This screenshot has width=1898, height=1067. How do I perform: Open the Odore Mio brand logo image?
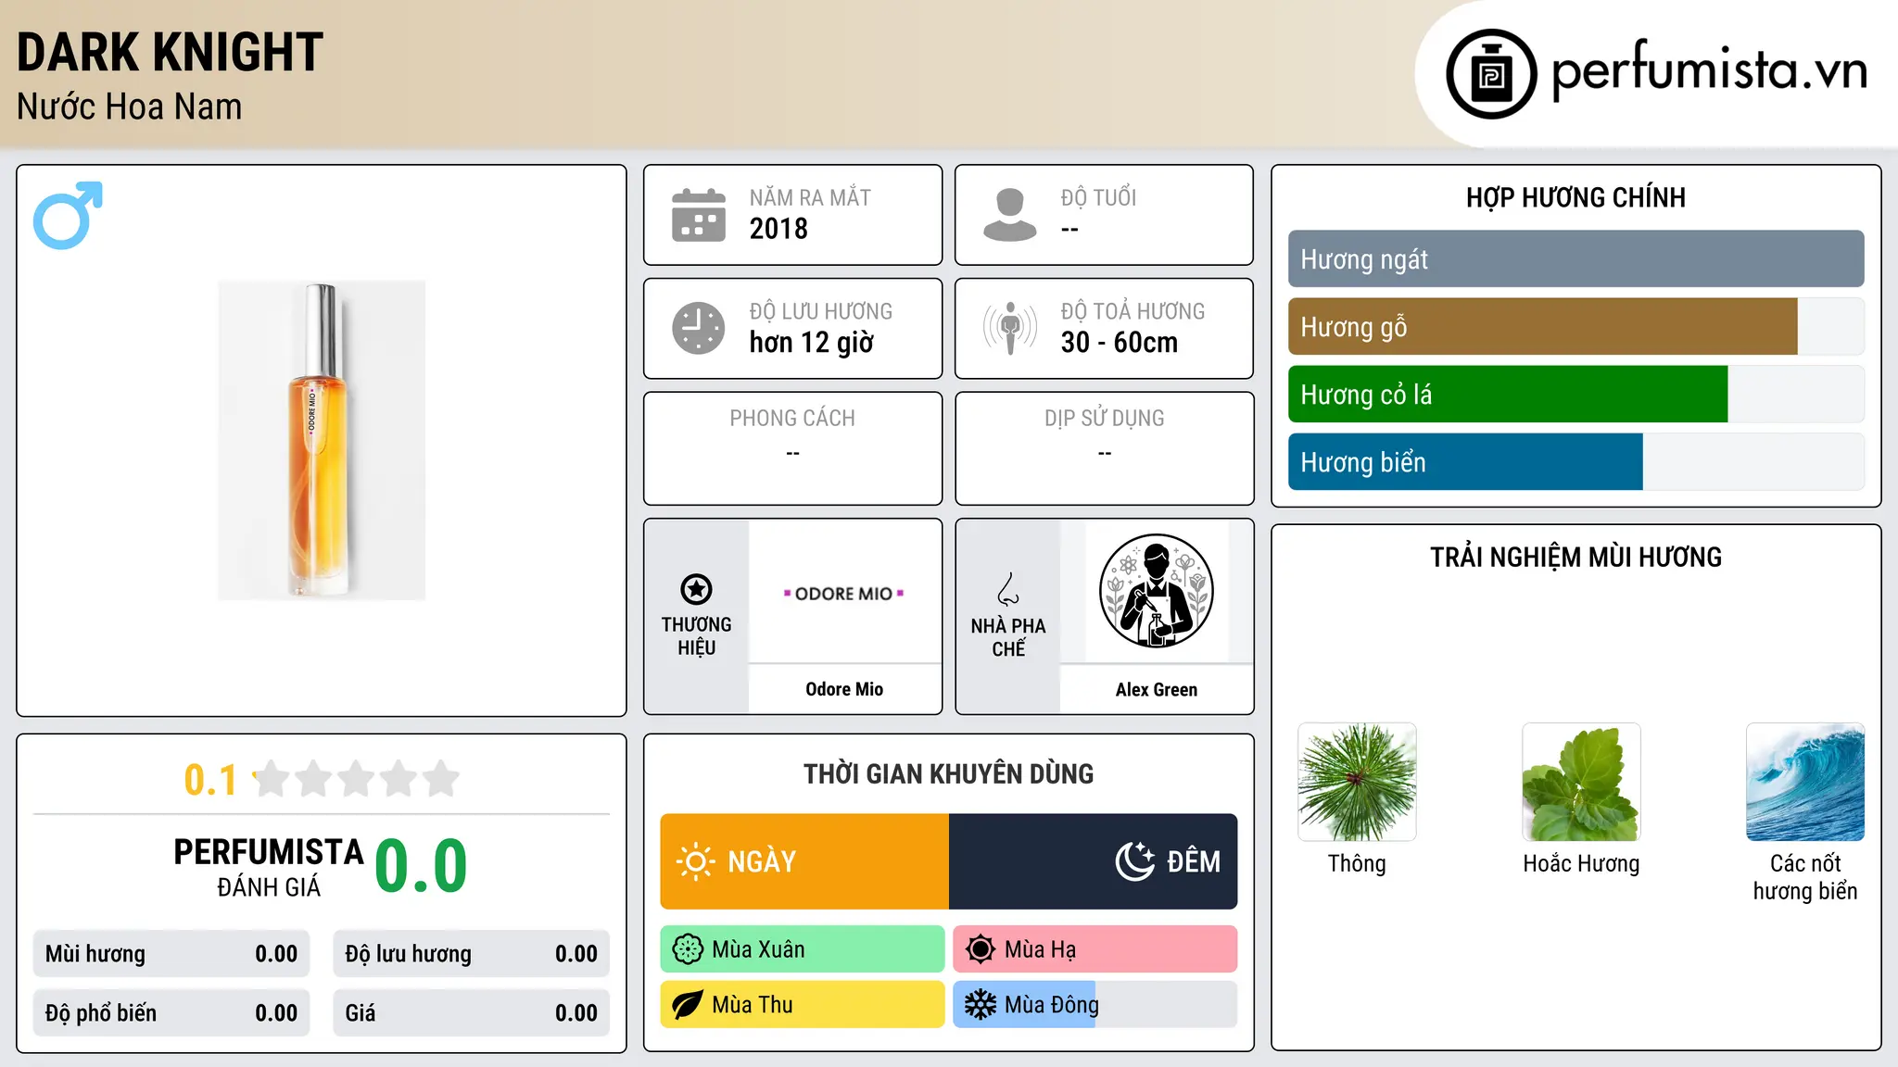[844, 593]
